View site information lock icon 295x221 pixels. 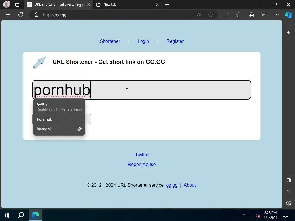pyautogui.click(x=36, y=15)
